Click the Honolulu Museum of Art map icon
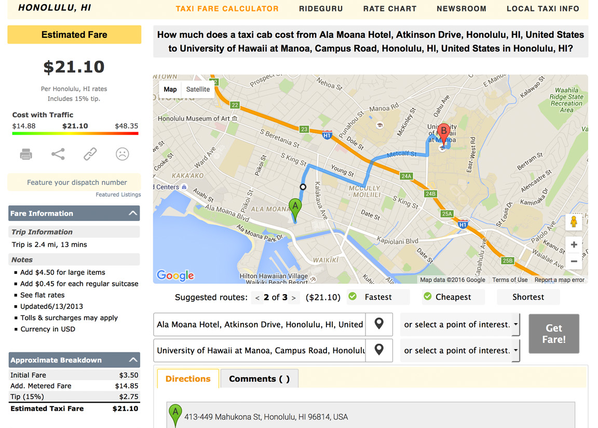The image size is (598, 428). coord(235,118)
